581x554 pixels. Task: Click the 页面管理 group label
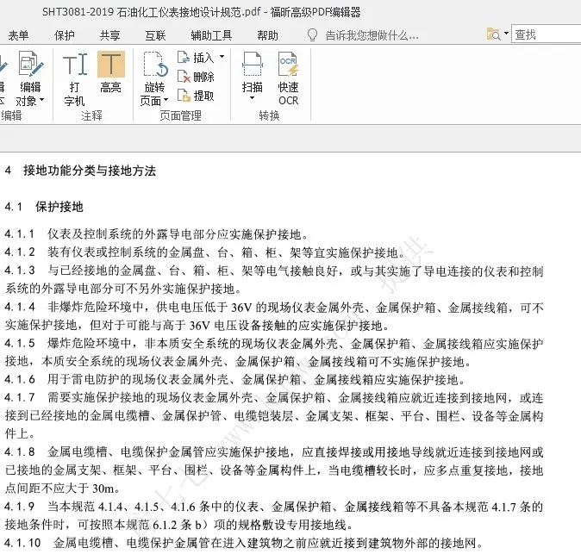pos(181,115)
